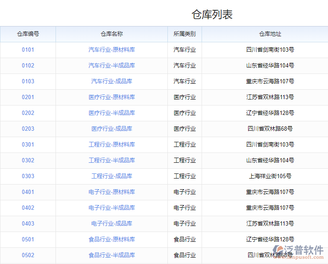Click address 四川省剑南街103号 in row 0301
Screen dimensions: 328x264
coord(270,144)
